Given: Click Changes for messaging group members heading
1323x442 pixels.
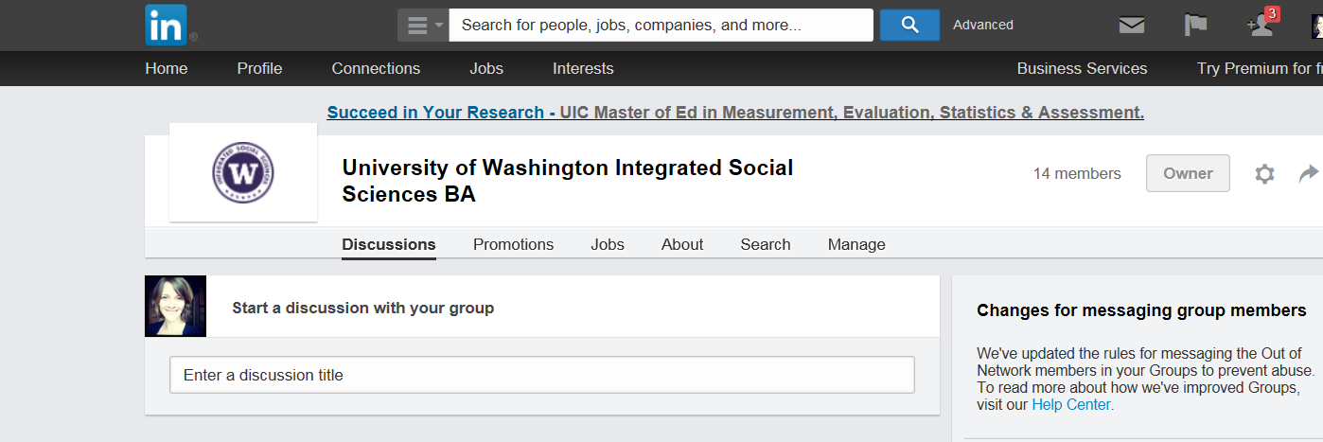Looking at the screenshot, I should [x=1141, y=310].
